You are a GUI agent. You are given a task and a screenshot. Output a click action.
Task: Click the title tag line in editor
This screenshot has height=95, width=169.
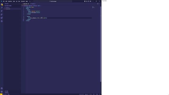coord(34,13)
